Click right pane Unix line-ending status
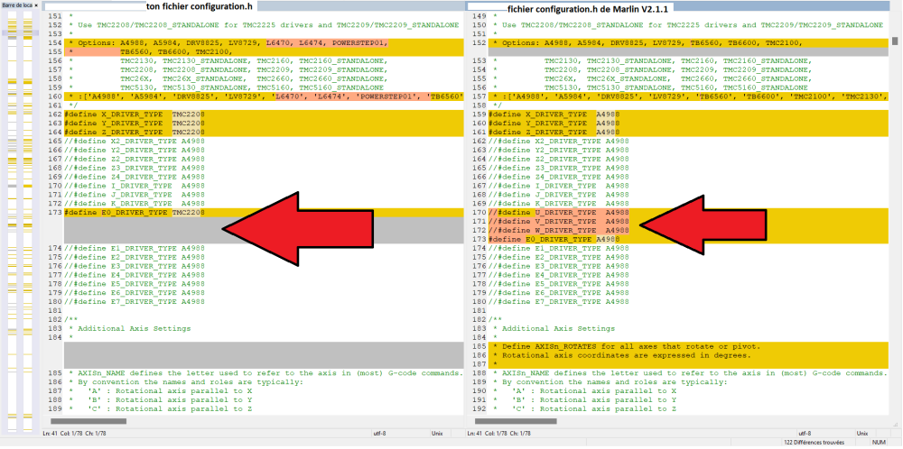Screen dimensions: 903x449 click(x=862, y=433)
